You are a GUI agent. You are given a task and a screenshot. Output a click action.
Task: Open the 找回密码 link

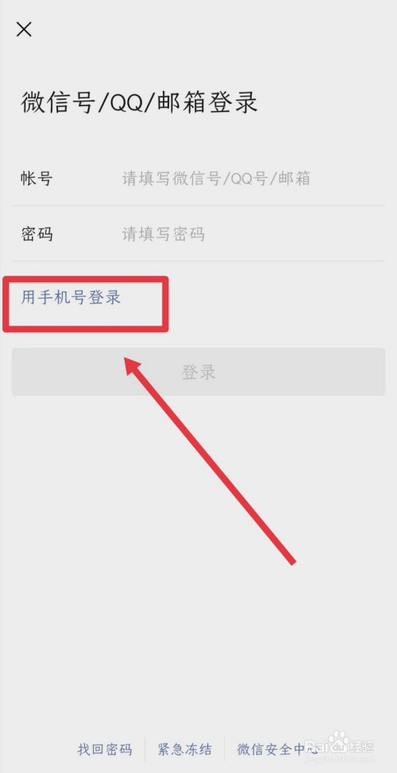[x=105, y=750]
